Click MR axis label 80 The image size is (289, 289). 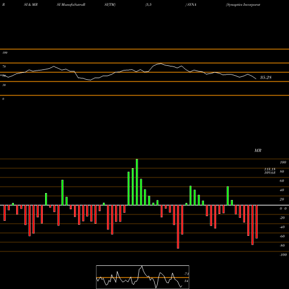coord(282,172)
